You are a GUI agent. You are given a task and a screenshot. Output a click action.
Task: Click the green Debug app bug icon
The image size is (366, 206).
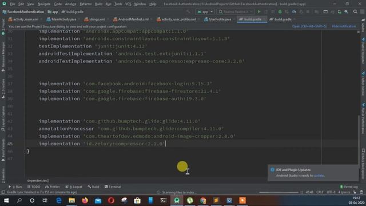tap(280, 11)
